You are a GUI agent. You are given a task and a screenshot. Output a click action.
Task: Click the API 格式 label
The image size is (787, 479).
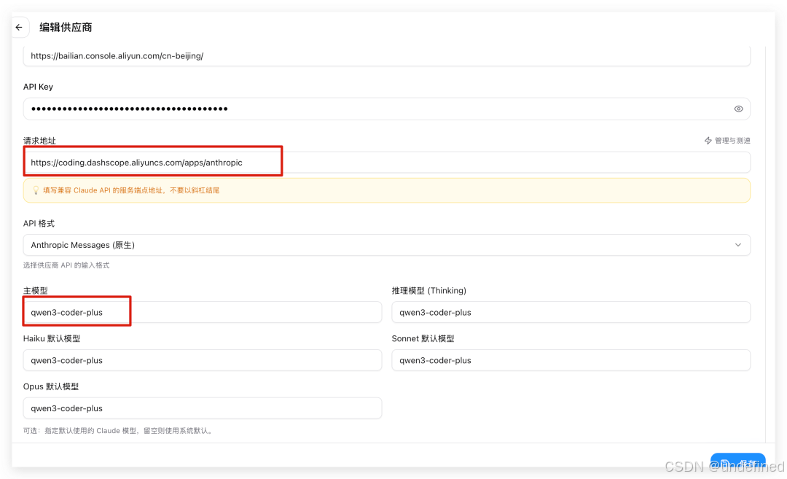pyautogui.click(x=39, y=223)
